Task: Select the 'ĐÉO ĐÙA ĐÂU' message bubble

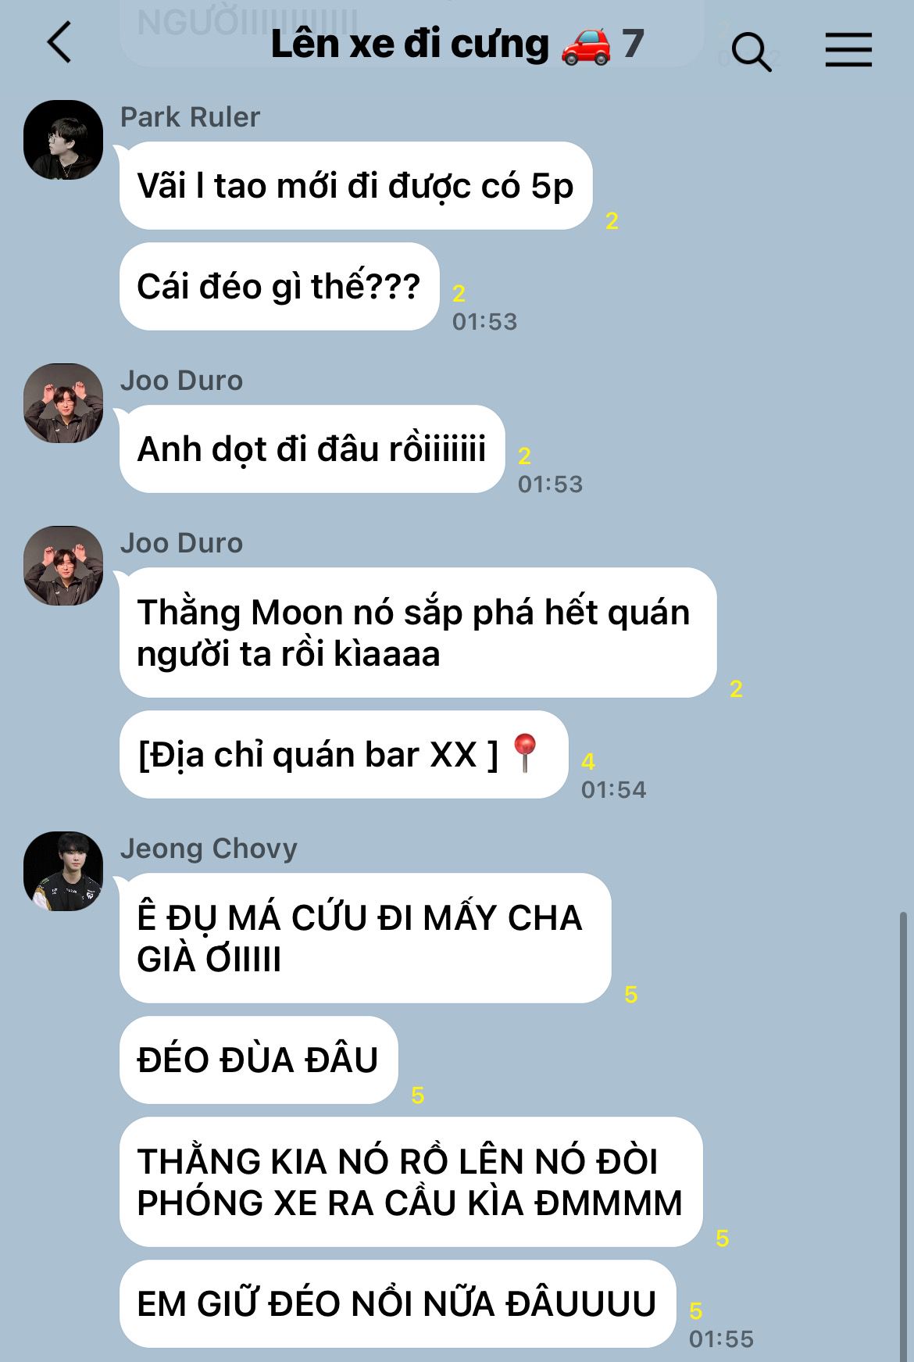Action: pyautogui.click(x=259, y=1060)
